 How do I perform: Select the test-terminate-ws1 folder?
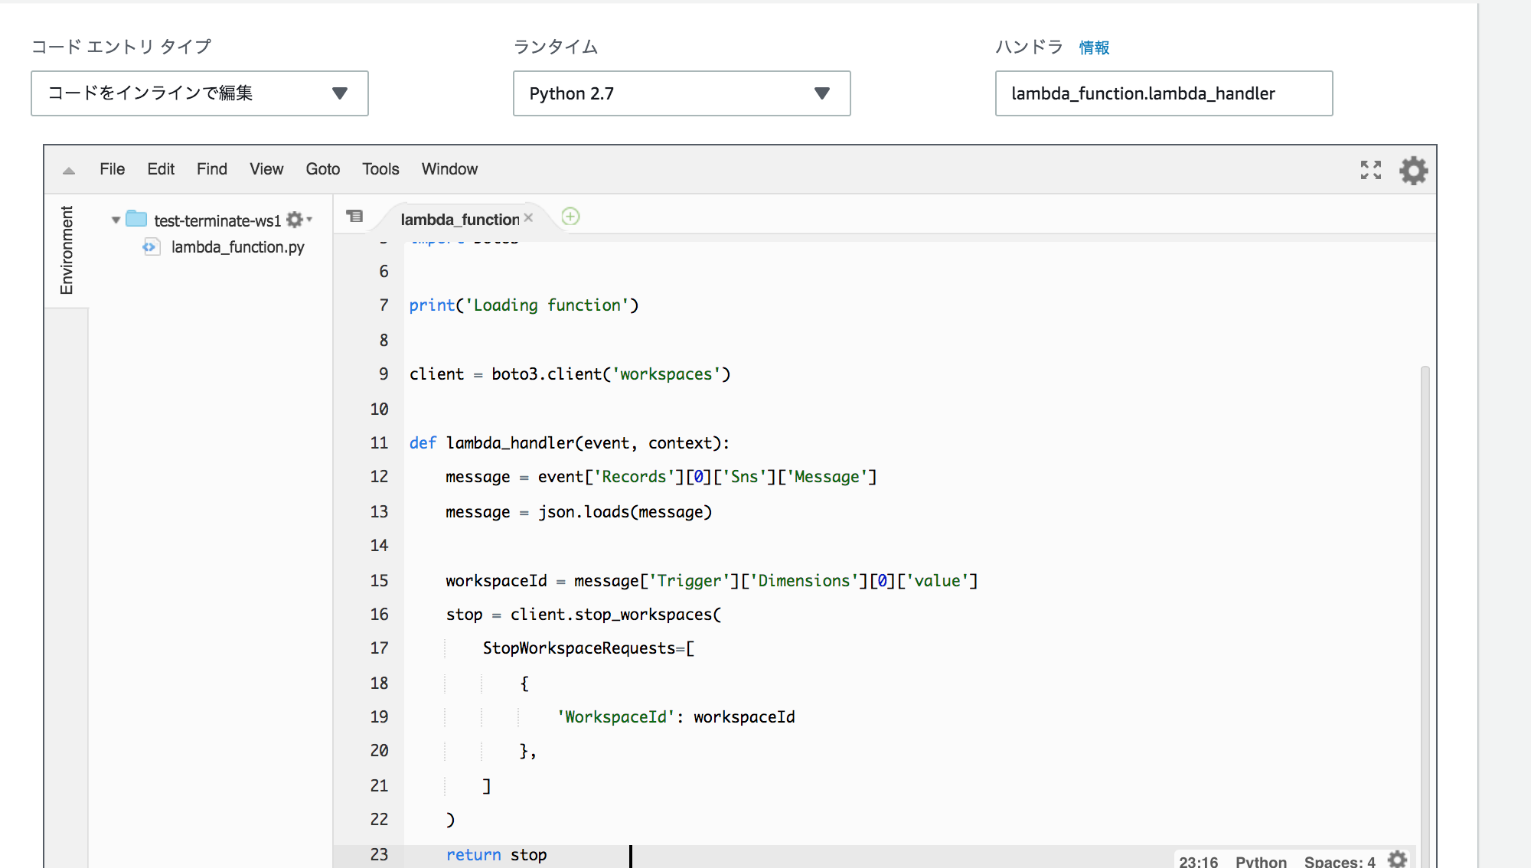[x=217, y=220]
